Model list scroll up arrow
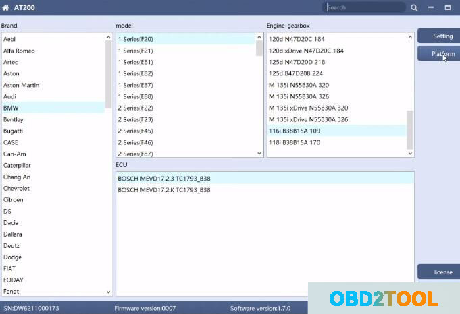 259,37
